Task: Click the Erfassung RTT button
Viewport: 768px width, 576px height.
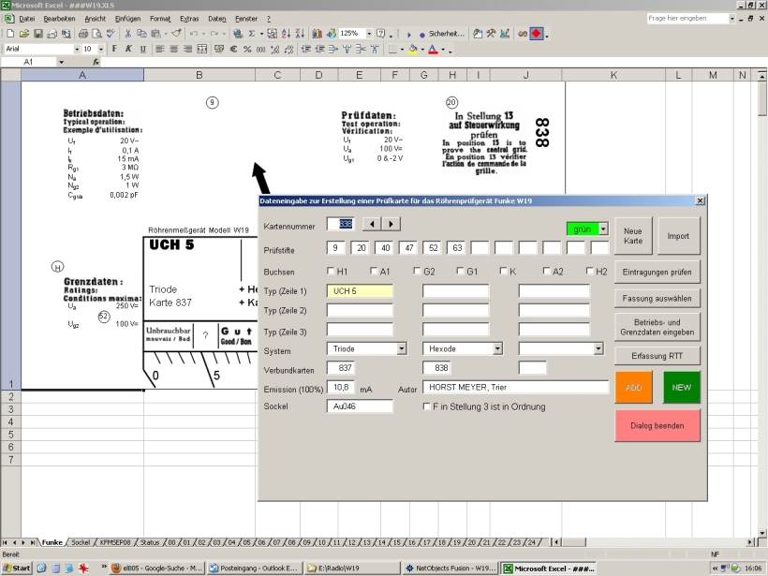Action: coord(657,356)
